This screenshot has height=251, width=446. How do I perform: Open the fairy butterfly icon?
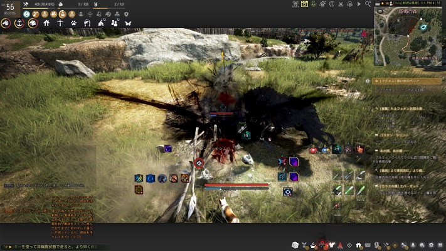128,23
